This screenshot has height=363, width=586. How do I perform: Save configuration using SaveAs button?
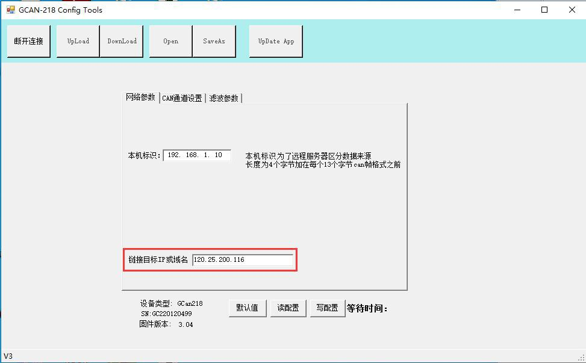coord(214,41)
